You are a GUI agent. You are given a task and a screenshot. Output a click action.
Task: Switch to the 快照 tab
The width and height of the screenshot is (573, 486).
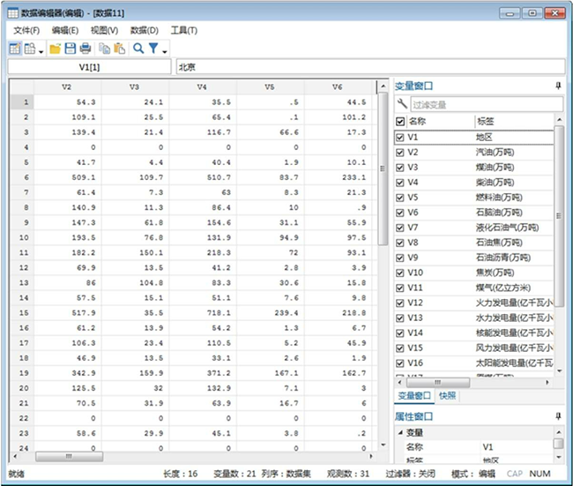(447, 396)
